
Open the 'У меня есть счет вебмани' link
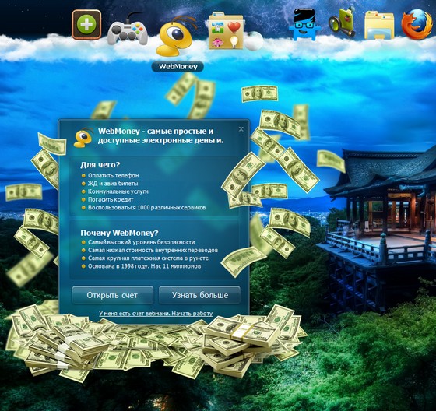[x=156, y=314]
